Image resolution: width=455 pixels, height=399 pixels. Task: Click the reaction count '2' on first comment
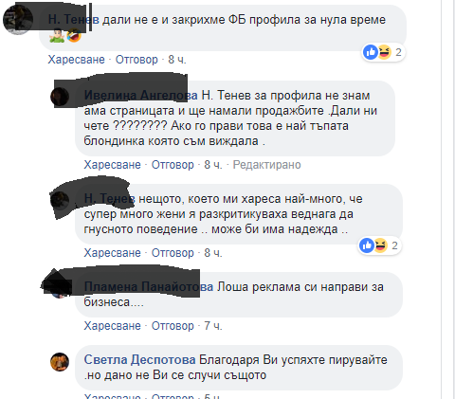coord(398,52)
